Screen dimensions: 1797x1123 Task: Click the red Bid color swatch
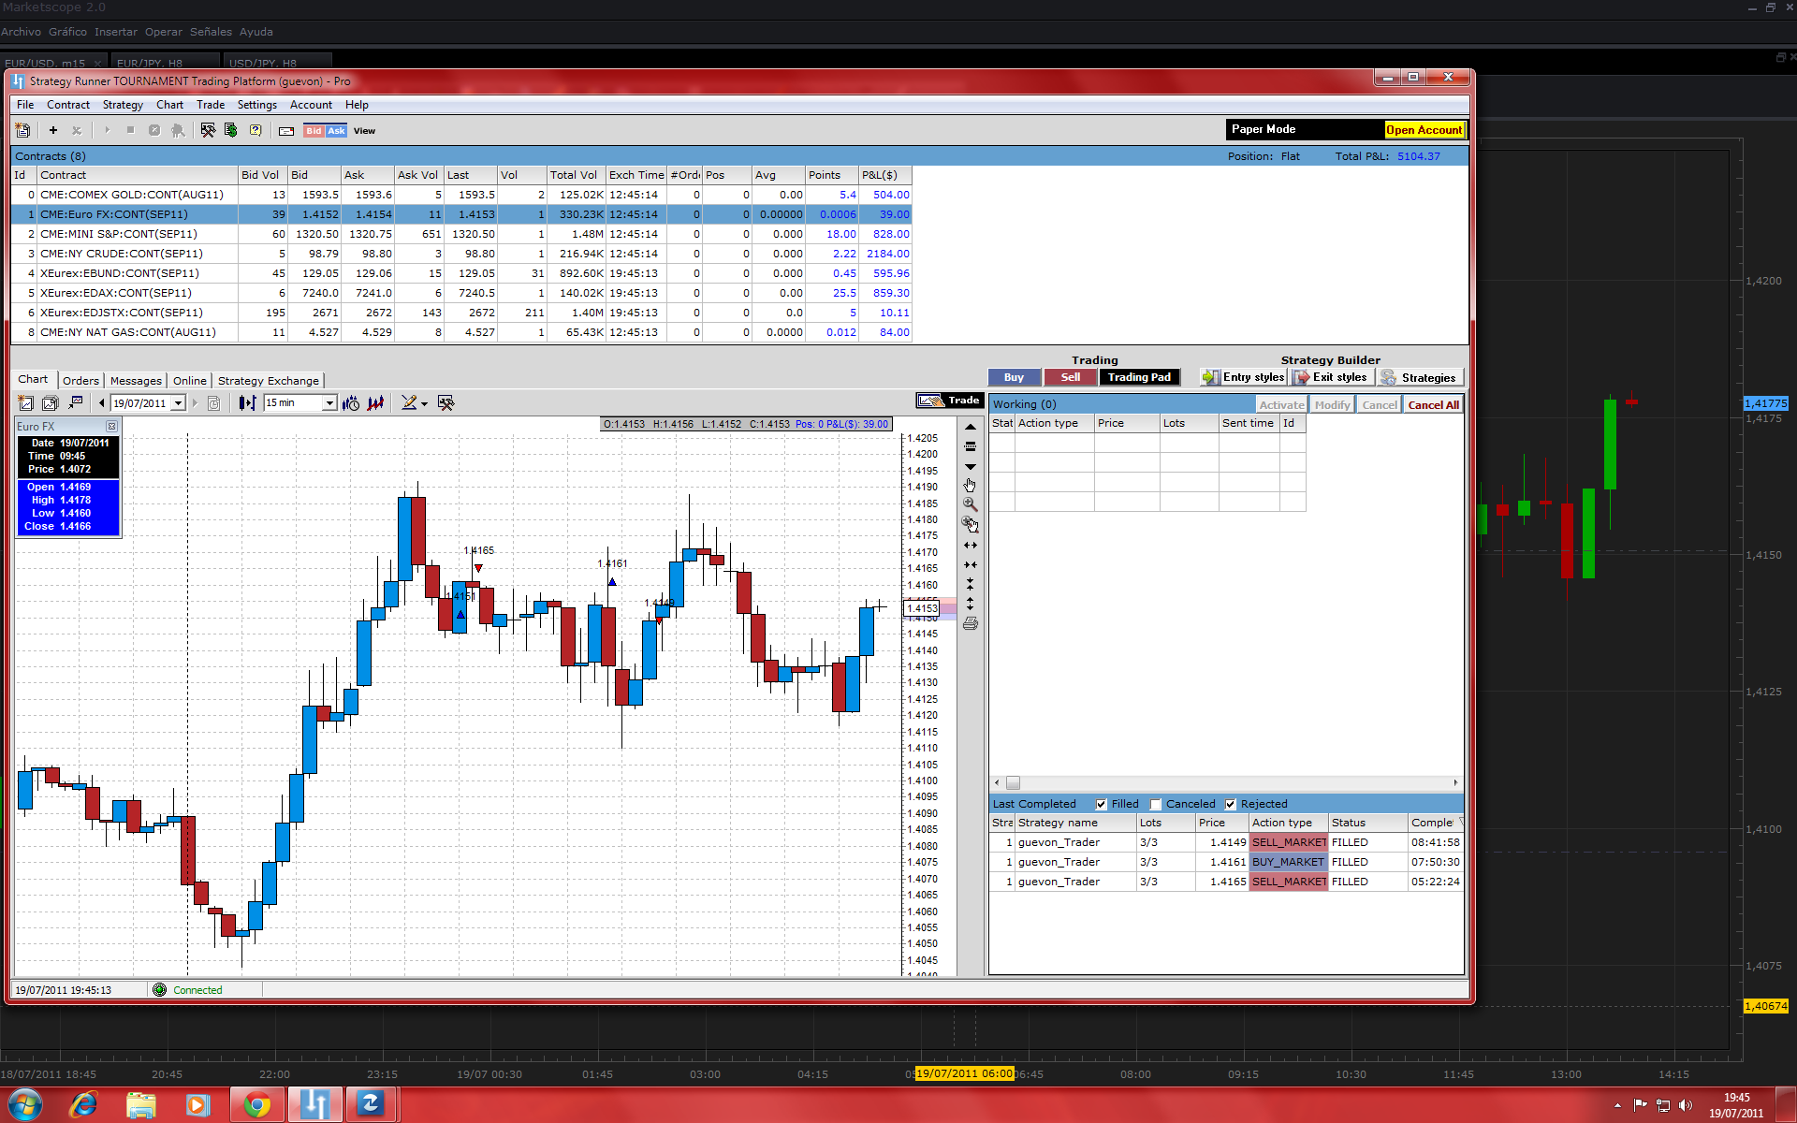pyautogui.click(x=314, y=131)
